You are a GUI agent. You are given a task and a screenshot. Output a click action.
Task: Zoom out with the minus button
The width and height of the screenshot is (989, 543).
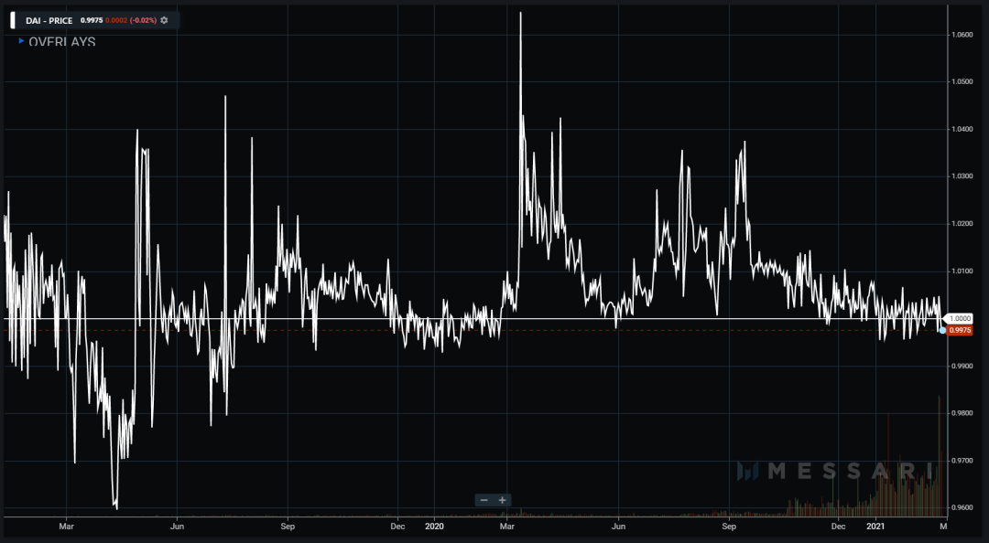pos(484,500)
